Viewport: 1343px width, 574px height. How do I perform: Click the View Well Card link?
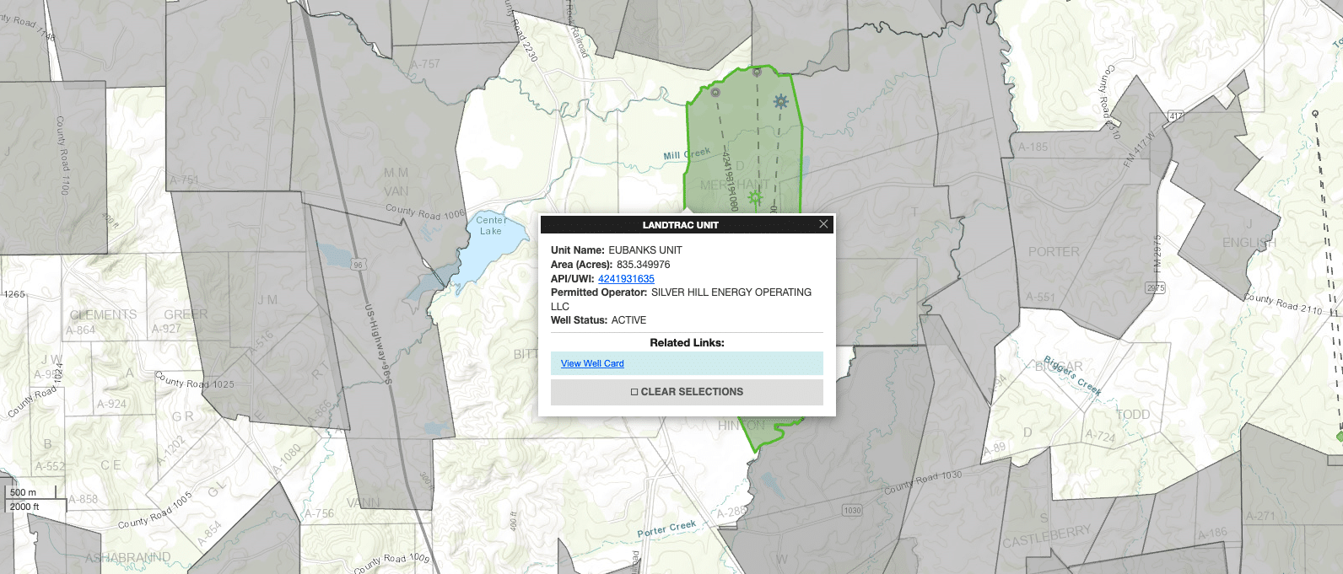(x=592, y=364)
